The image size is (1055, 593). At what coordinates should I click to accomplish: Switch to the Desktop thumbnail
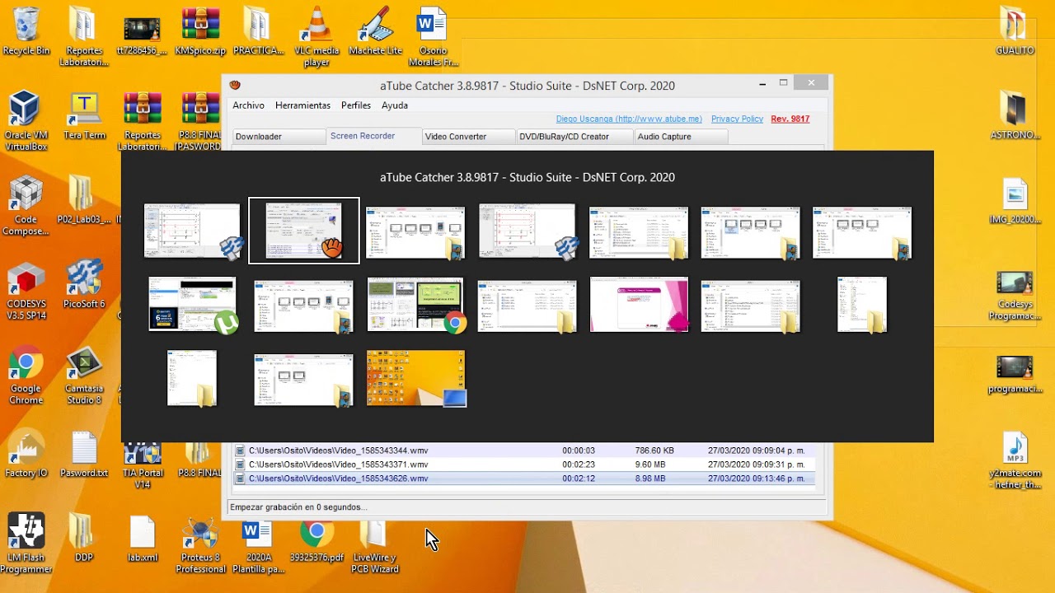(415, 379)
